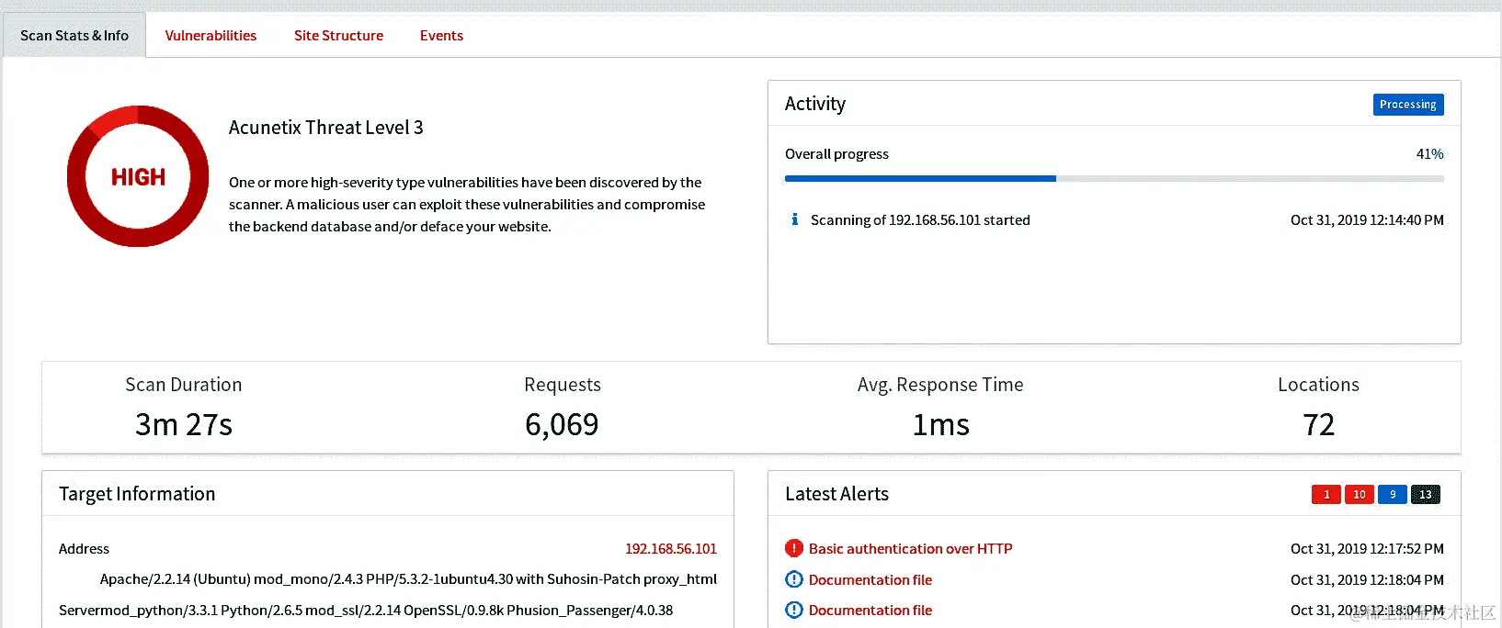
Task: Open the Site Structure tab
Action: (338, 35)
